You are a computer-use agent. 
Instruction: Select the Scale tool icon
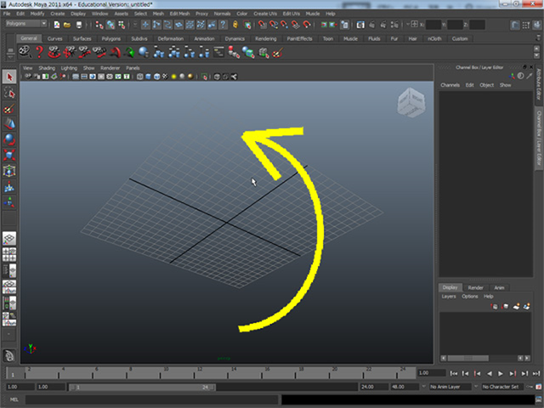9,155
